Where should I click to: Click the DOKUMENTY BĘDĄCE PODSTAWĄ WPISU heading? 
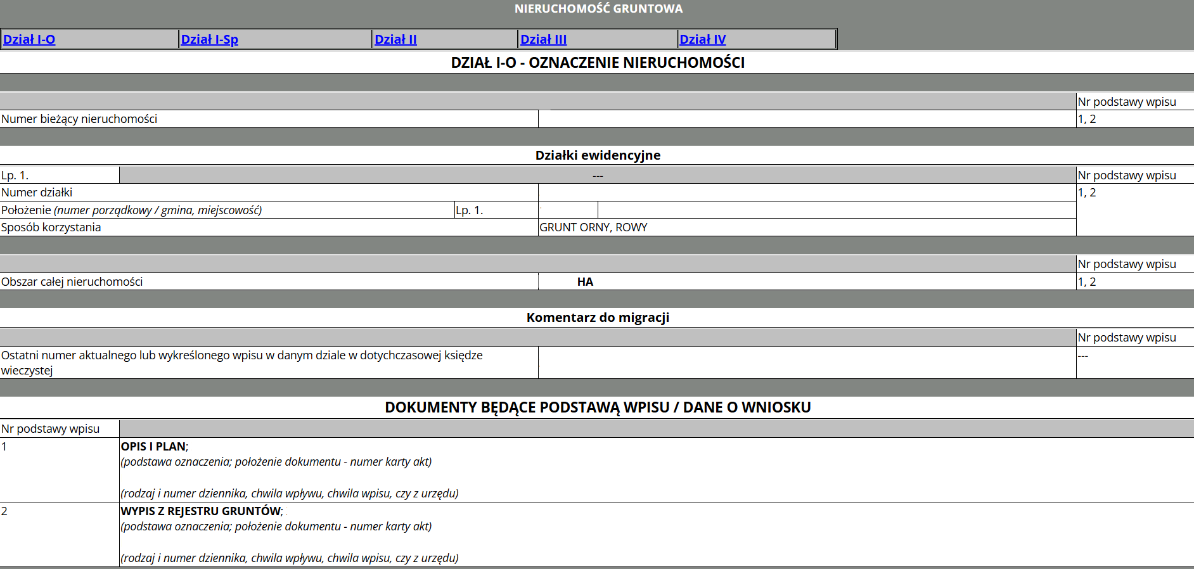[597, 407]
